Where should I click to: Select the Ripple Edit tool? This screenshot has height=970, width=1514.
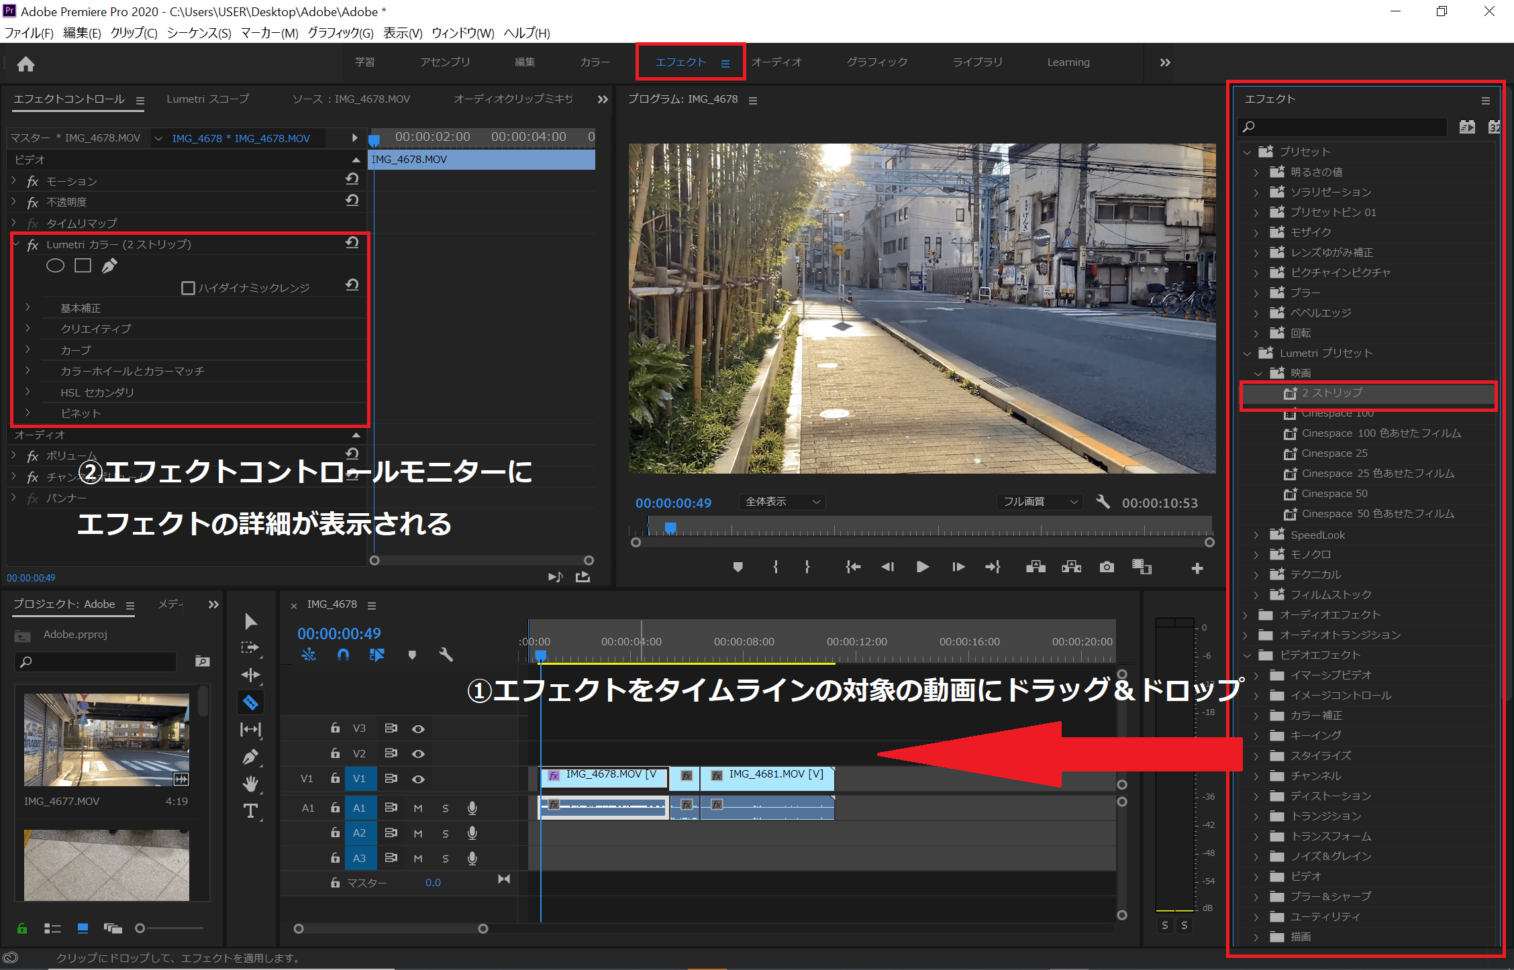point(250,675)
